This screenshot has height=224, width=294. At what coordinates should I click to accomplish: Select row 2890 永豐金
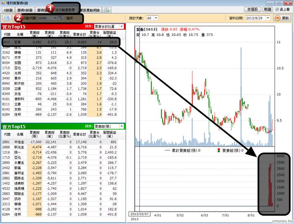(60, 163)
